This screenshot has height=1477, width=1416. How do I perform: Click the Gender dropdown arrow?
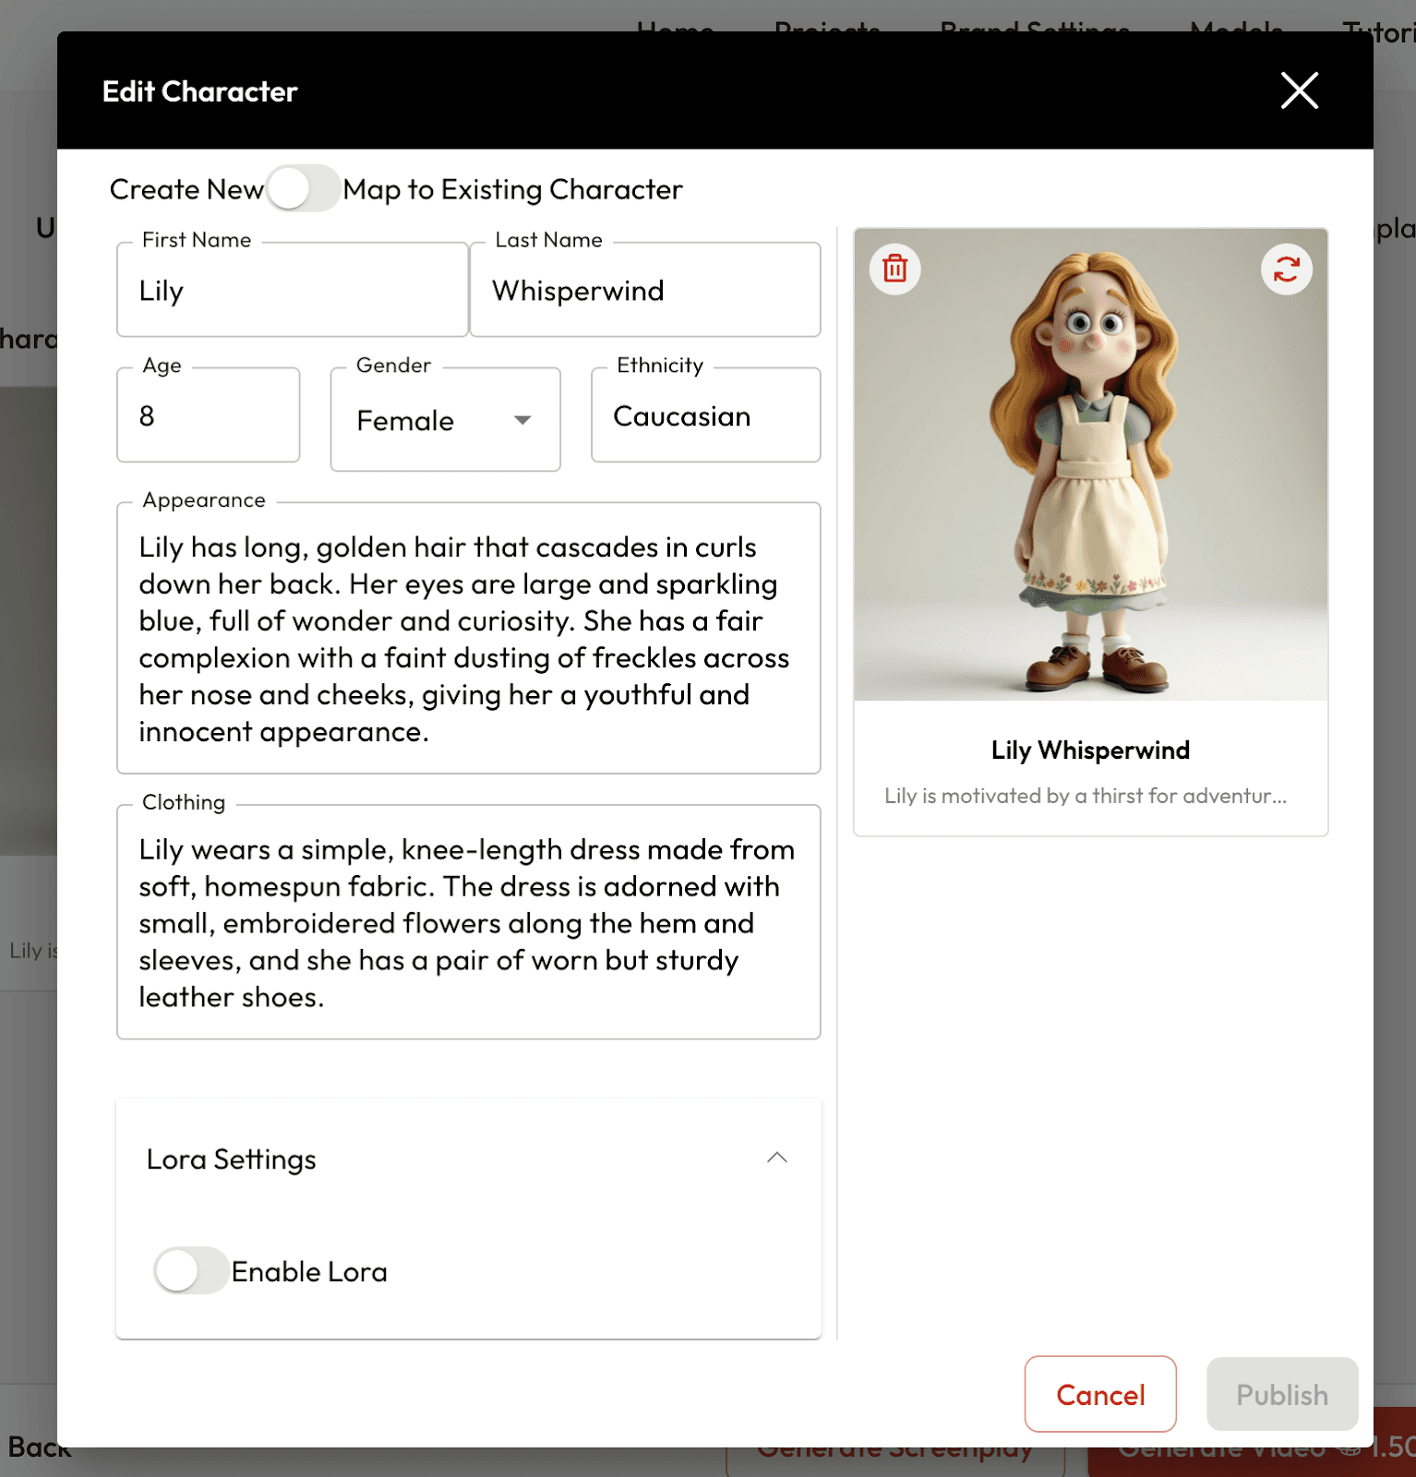[522, 420]
